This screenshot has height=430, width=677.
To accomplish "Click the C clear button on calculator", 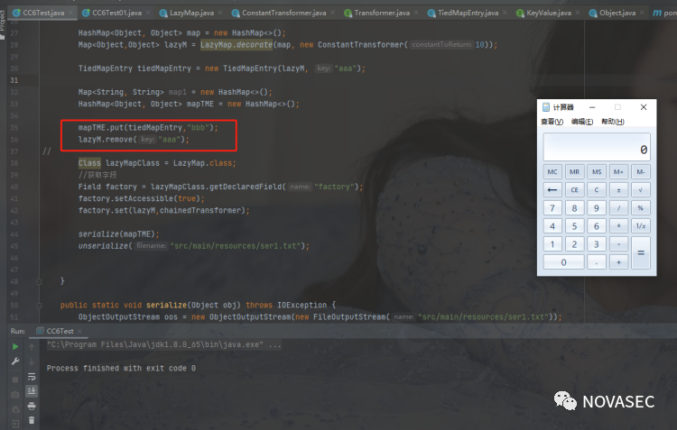I will 597,190.
